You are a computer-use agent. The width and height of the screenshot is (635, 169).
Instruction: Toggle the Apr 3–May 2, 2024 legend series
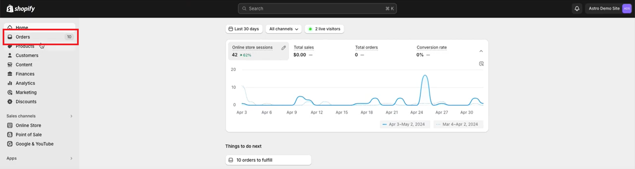coord(404,124)
